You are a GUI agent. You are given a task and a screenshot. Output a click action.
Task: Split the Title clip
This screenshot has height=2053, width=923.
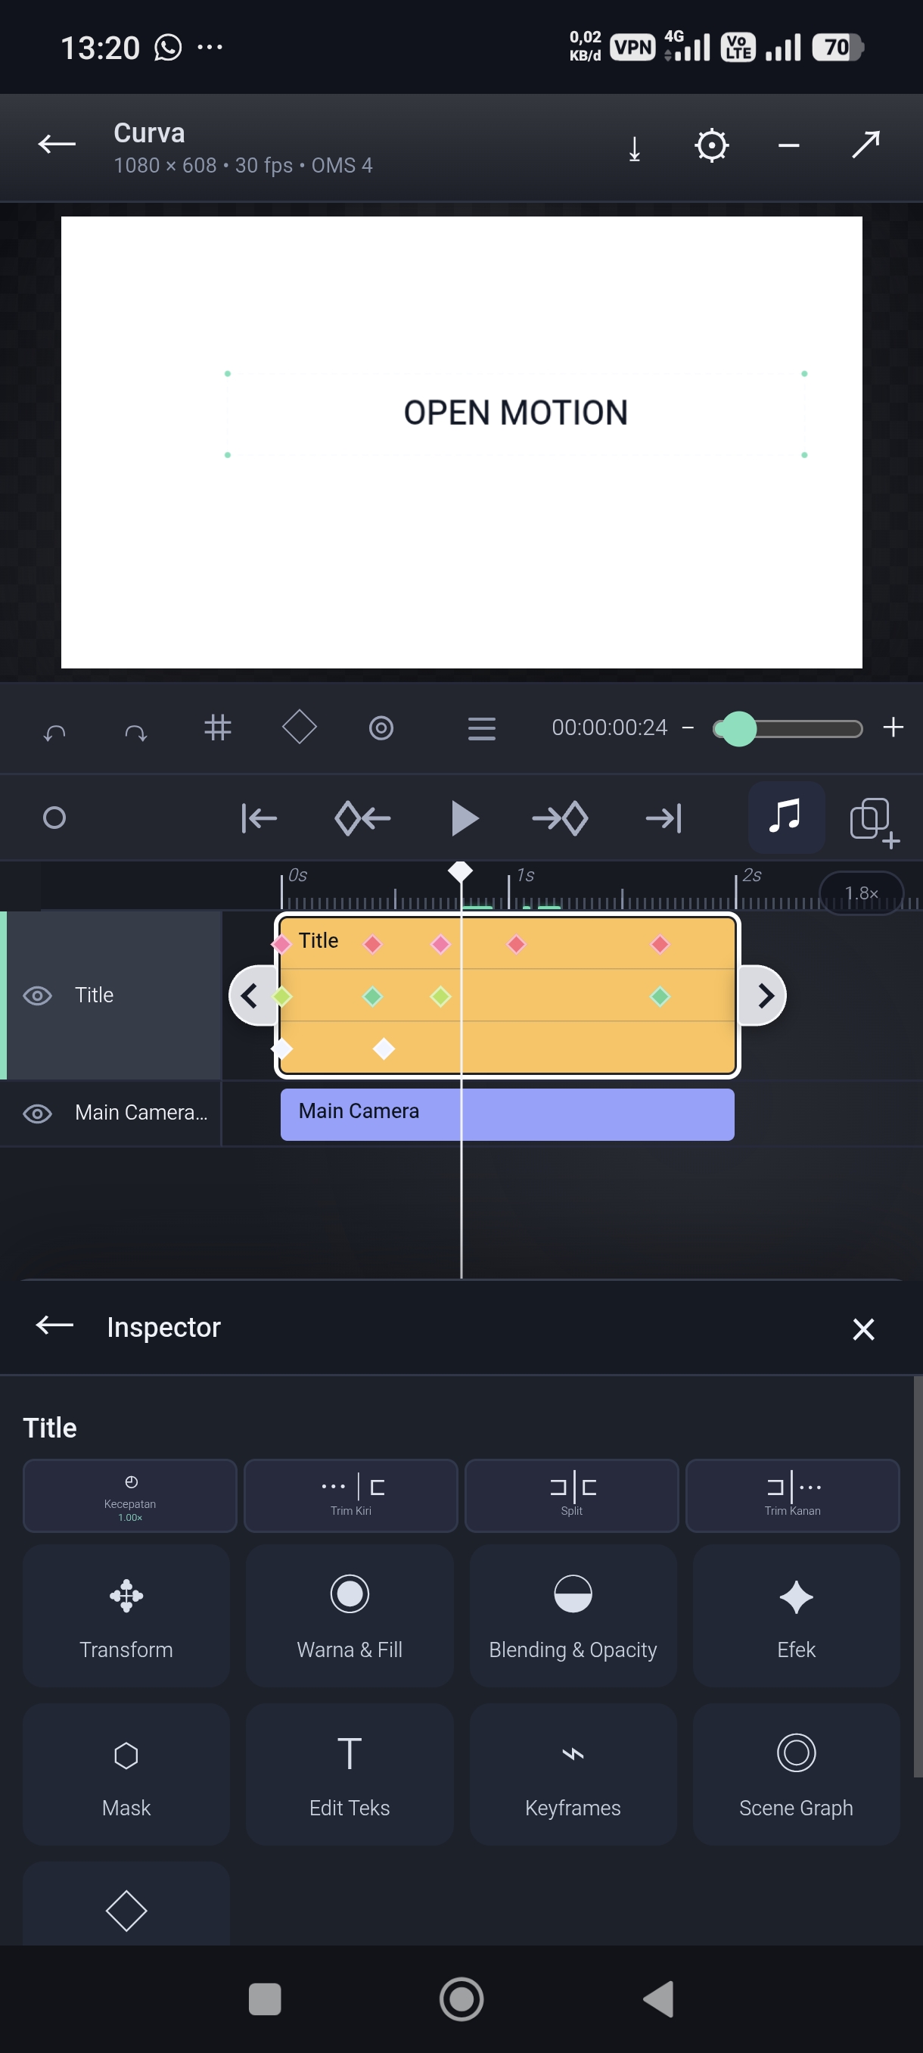coord(572,1496)
